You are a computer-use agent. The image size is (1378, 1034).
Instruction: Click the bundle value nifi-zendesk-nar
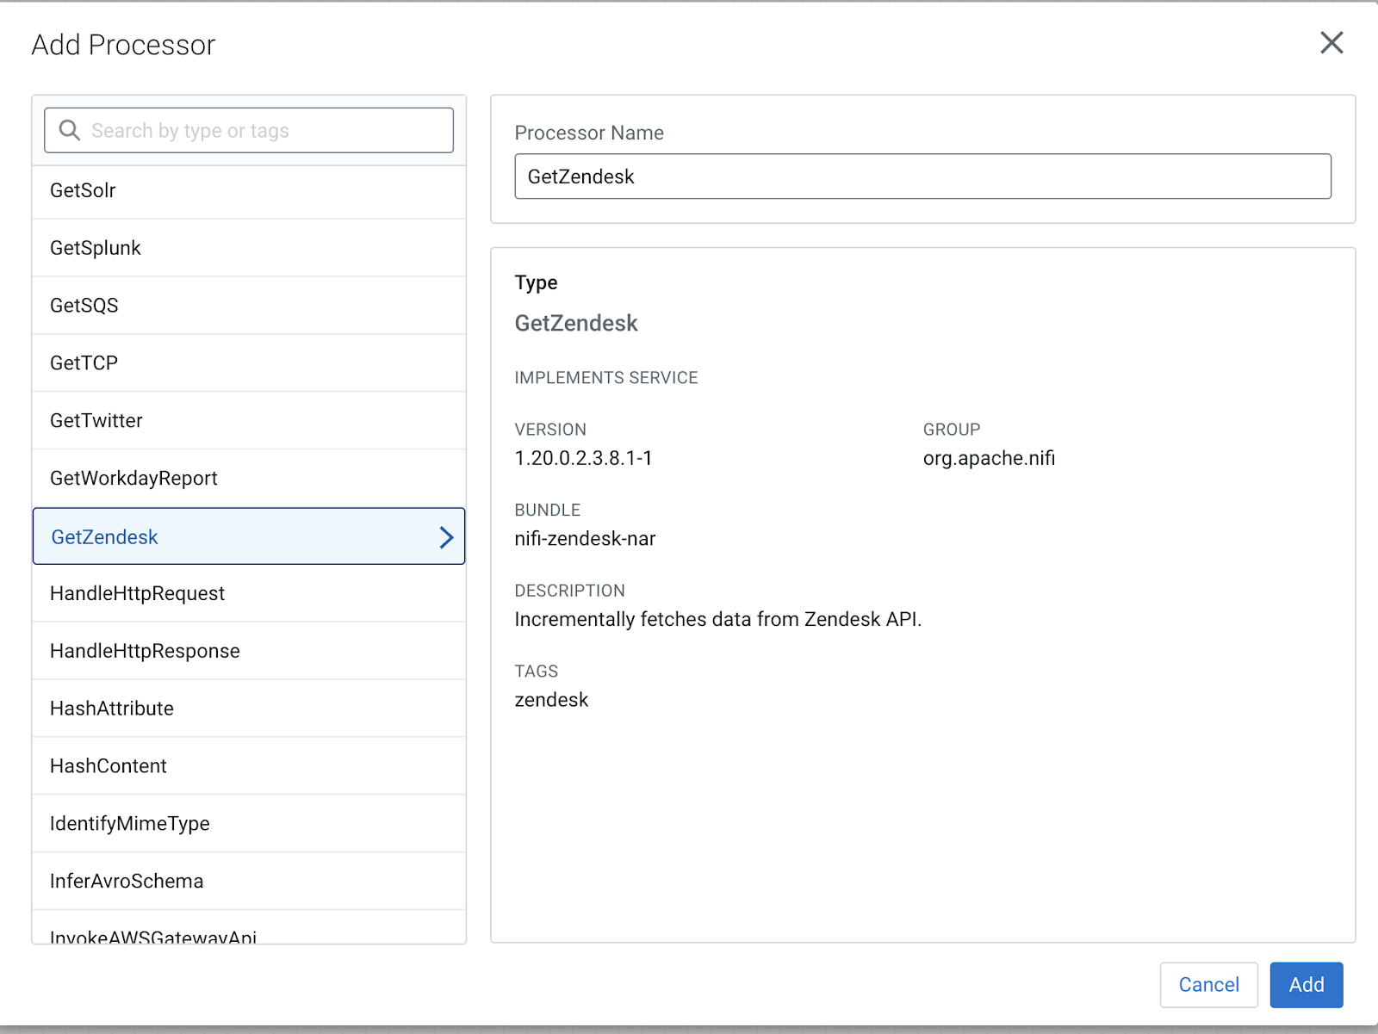pos(585,539)
